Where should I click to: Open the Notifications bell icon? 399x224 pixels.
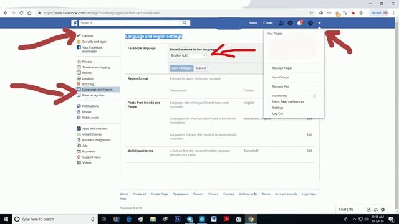[x=299, y=23]
